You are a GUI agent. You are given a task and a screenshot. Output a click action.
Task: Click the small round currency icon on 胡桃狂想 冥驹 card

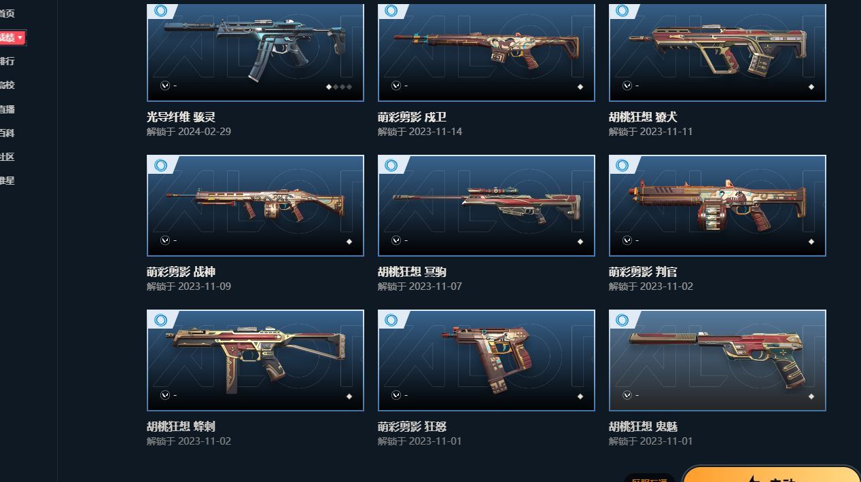click(396, 240)
